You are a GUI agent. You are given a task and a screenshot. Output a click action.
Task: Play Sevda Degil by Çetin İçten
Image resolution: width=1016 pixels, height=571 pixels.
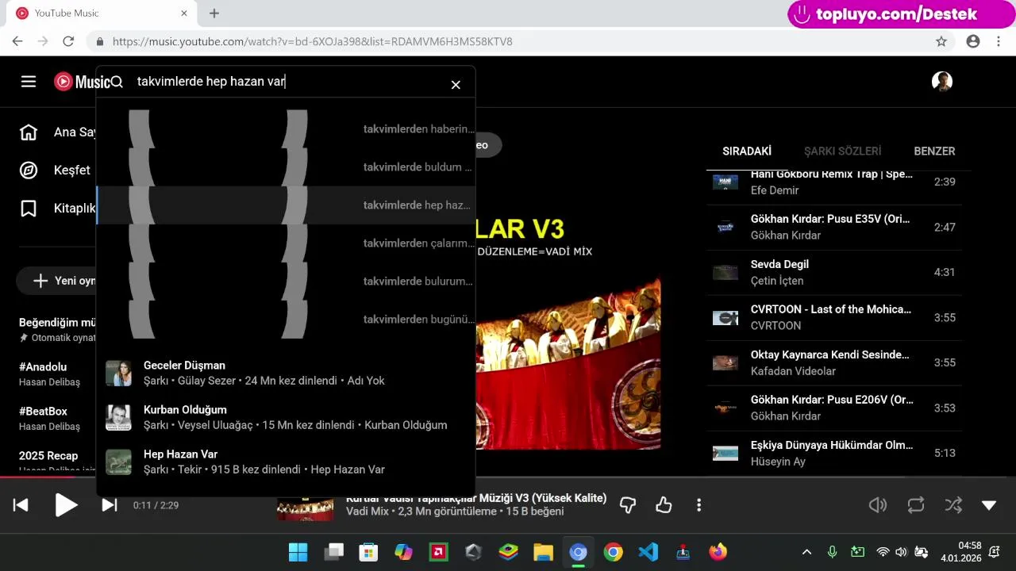(833, 273)
